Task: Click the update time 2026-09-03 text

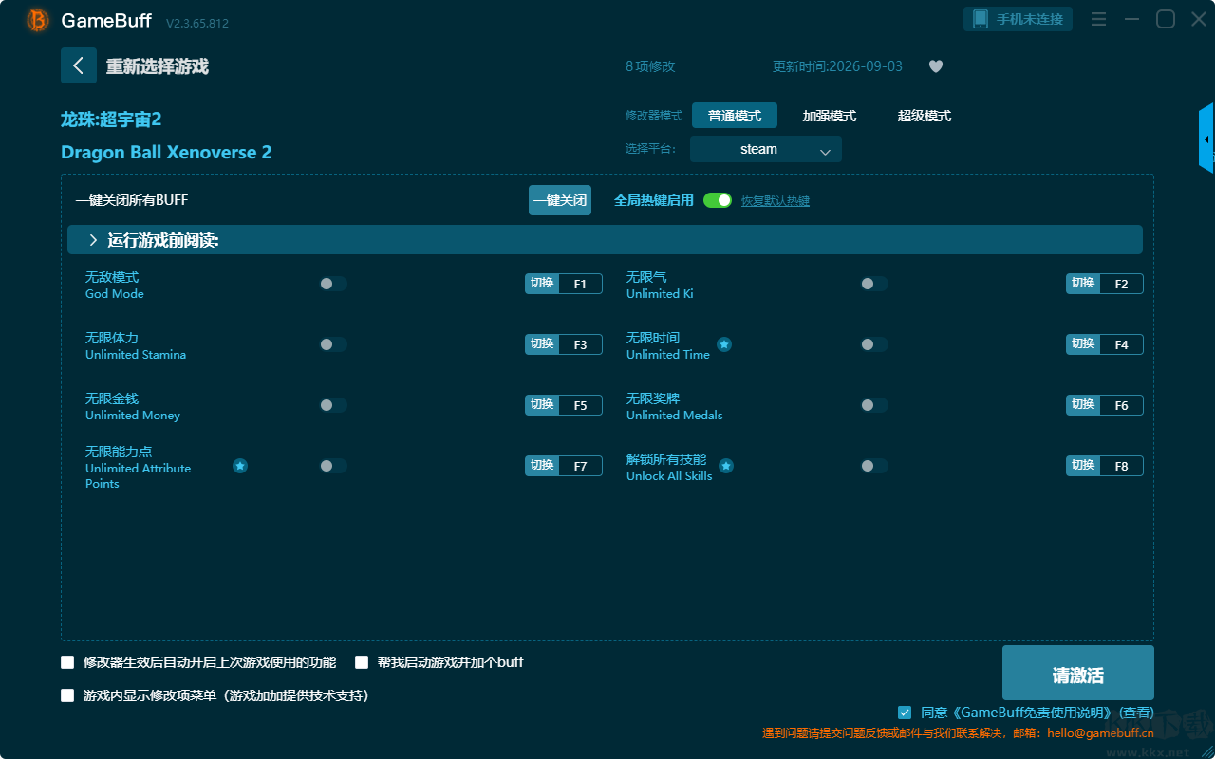Action: point(838,66)
